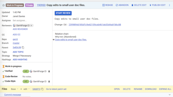173x97 pixels.
Task: Click the Updated time 1:42 PM
Action: pos(17,12)
